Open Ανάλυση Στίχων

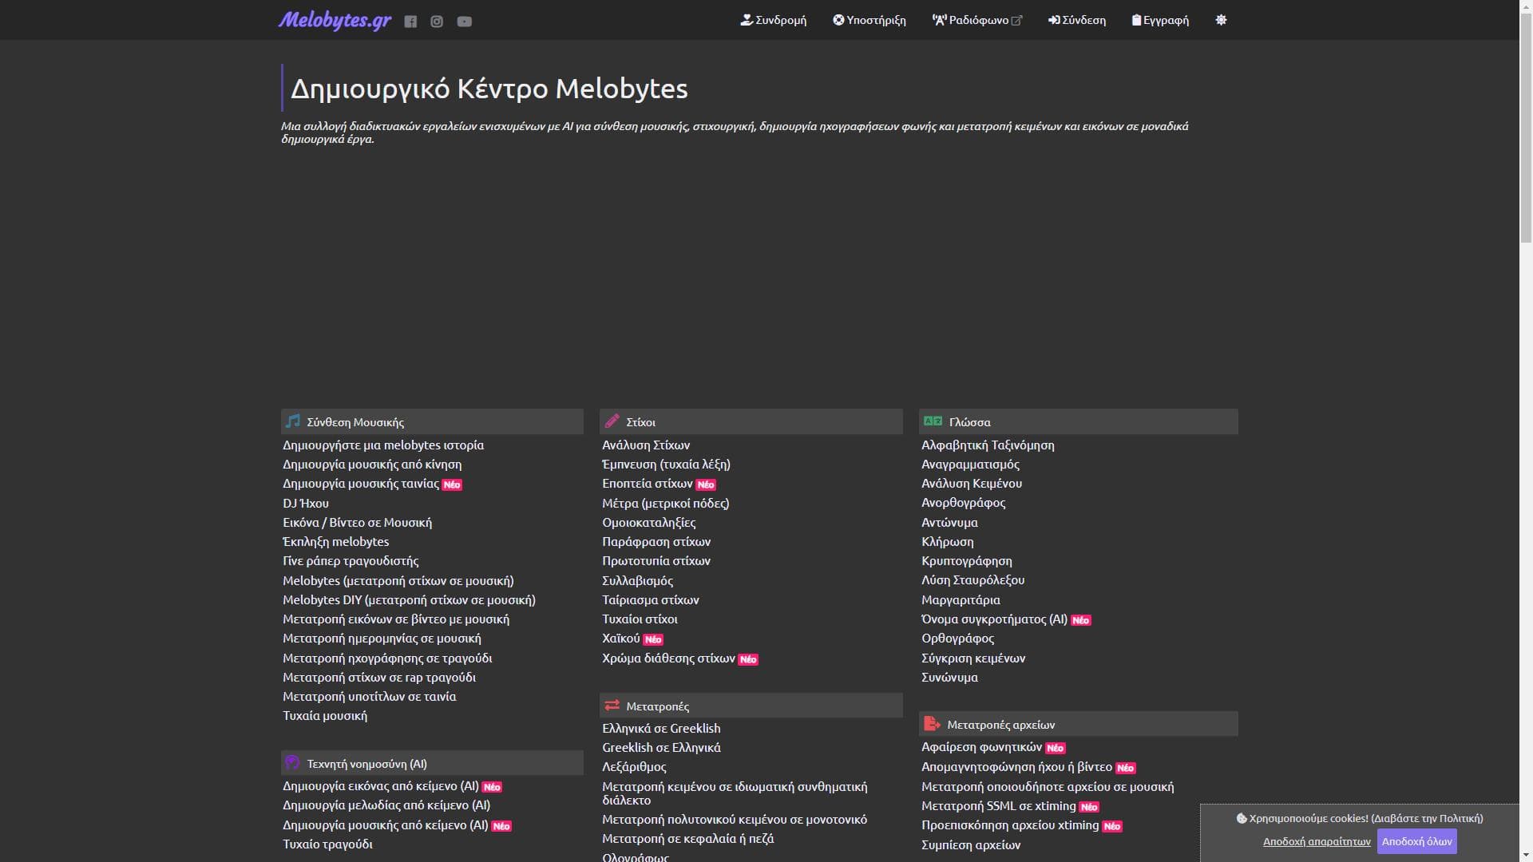tap(646, 445)
